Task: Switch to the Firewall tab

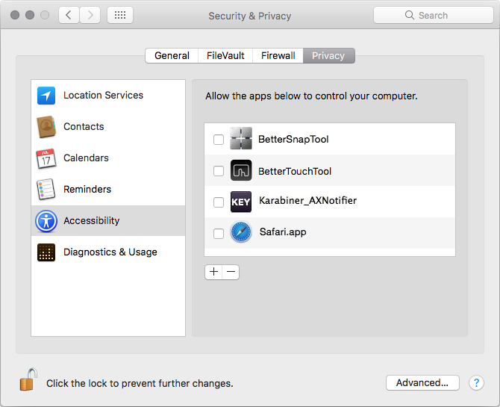Action: click(x=278, y=55)
